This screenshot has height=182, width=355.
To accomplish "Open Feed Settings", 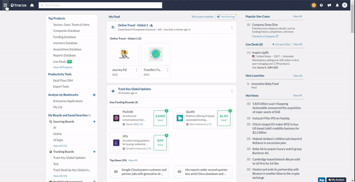I will (x=226, y=16).
